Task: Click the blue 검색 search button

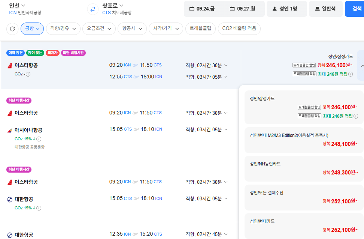Action: 355,9
